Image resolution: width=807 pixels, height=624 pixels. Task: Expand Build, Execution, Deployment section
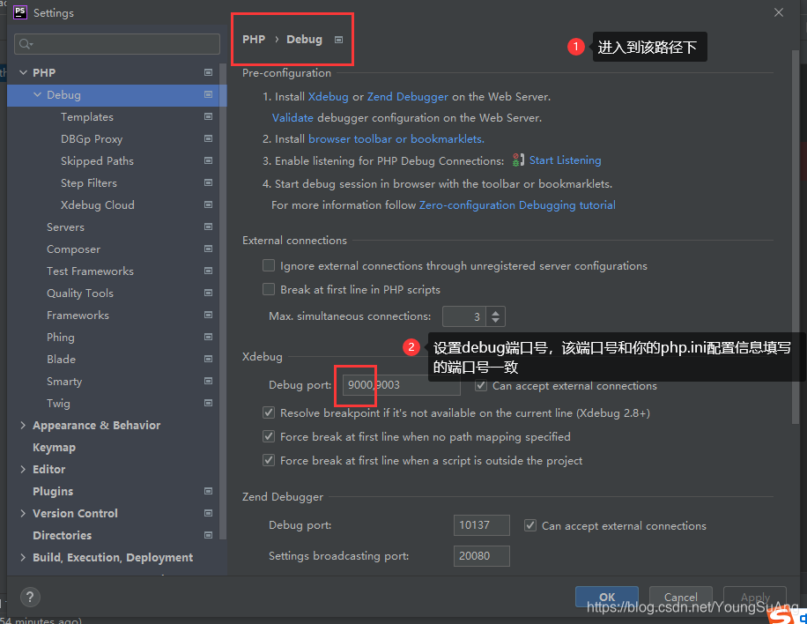(23, 558)
